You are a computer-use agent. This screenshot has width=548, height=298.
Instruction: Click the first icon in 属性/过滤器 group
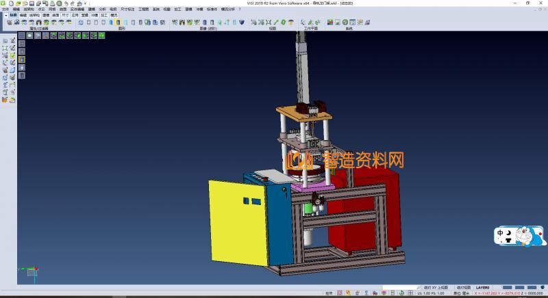tap(9, 23)
